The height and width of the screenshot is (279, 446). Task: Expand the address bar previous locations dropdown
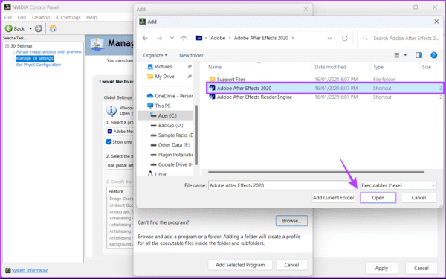[x=329, y=38]
